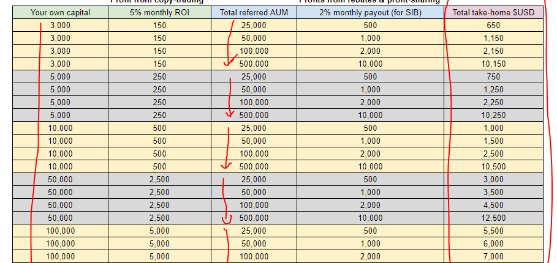Select the cell with value 10,500
This screenshot has width=557, height=263.
pos(493,166)
